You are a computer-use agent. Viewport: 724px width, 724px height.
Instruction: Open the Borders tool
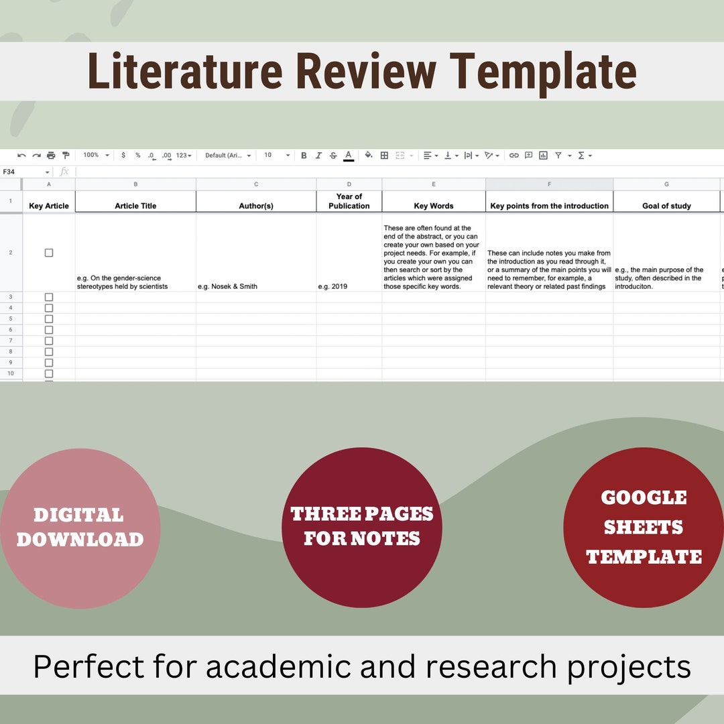tap(384, 155)
